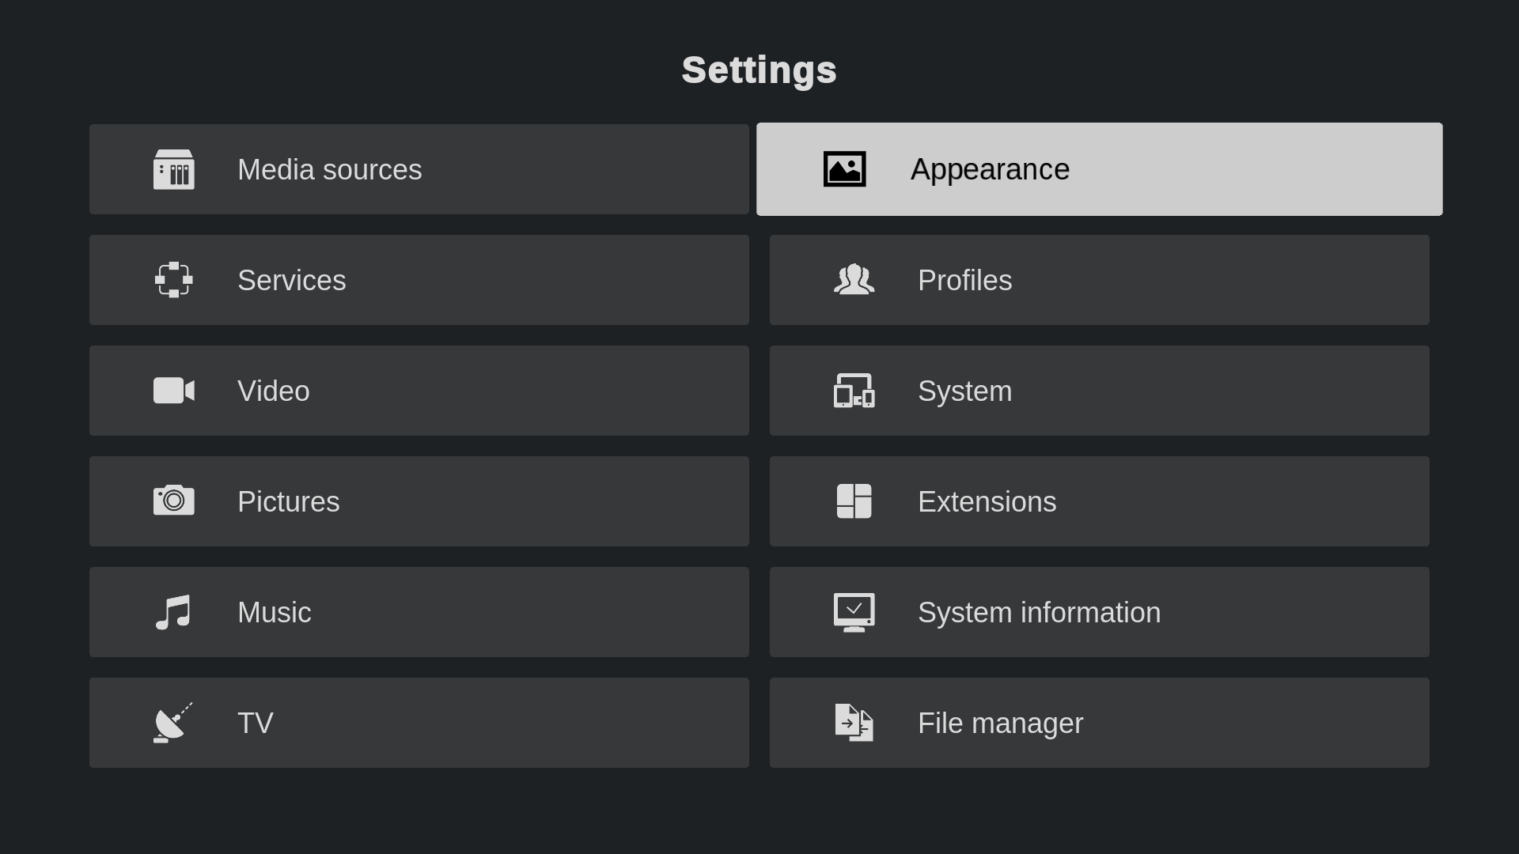Click the Extensions blocks icon
Image resolution: width=1519 pixels, height=854 pixels.
click(854, 501)
